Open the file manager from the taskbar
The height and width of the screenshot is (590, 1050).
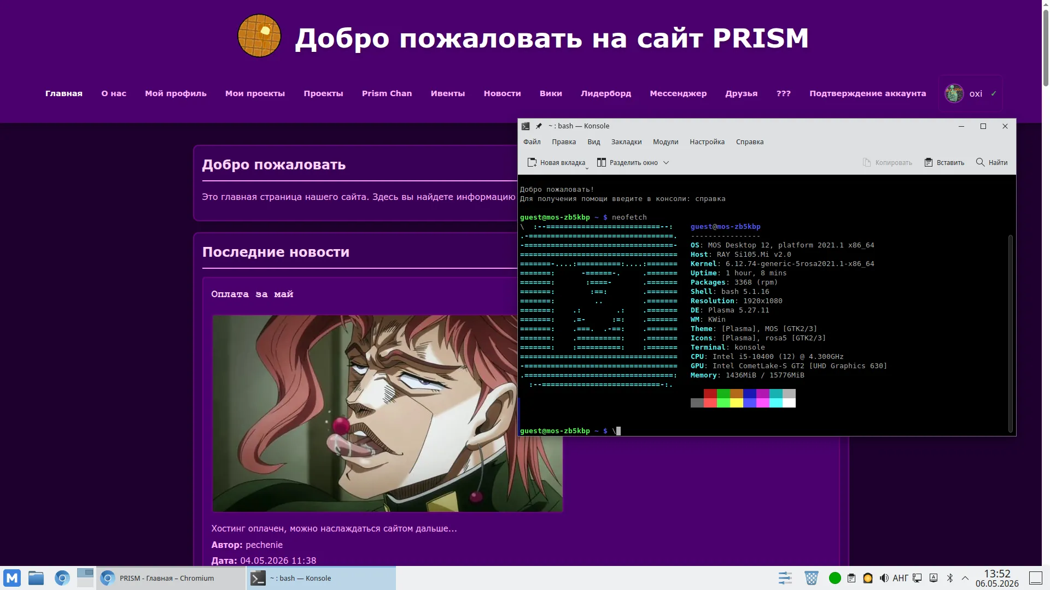click(36, 578)
